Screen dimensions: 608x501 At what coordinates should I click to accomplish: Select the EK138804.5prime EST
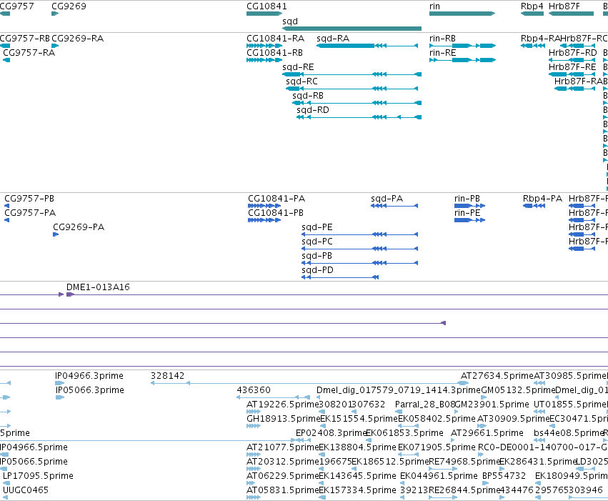(x=322, y=455)
